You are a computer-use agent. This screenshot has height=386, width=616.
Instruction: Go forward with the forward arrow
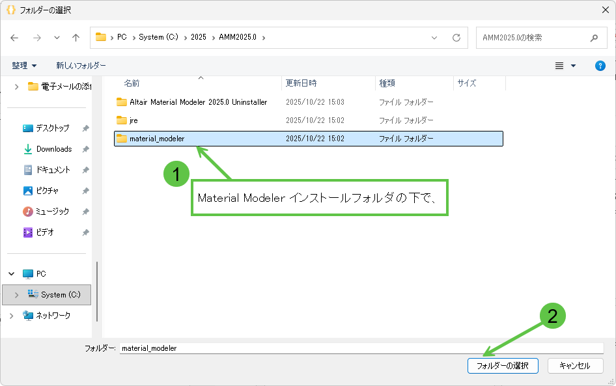click(37, 38)
